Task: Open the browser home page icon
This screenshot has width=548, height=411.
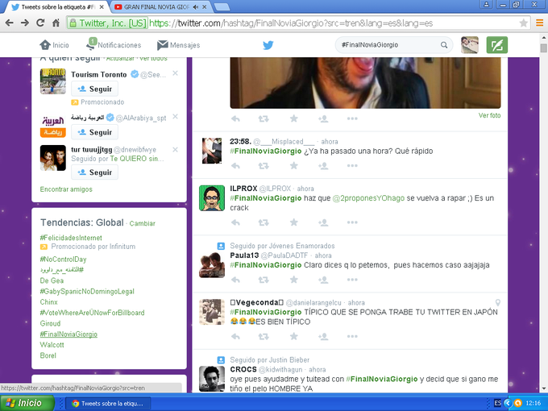Action: click(56, 23)
